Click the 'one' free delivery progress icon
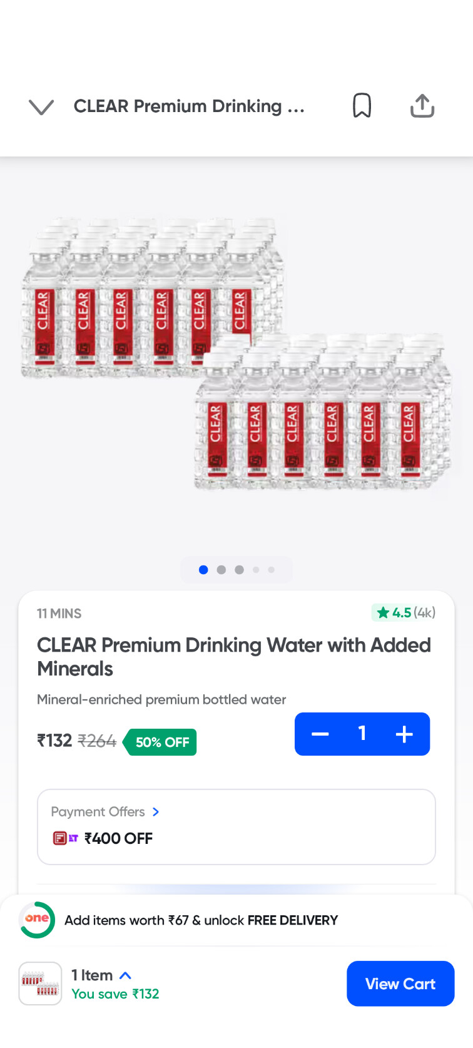 click(38, 920)
